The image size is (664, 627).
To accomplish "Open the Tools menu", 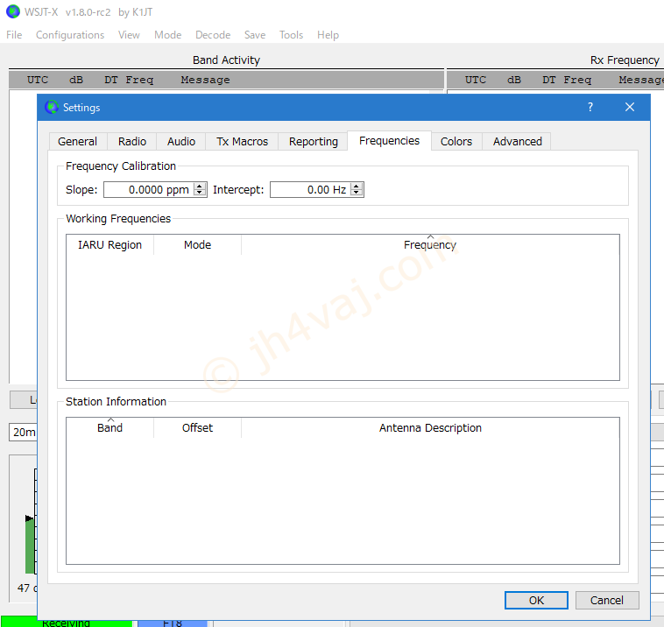I will point(292,35).
